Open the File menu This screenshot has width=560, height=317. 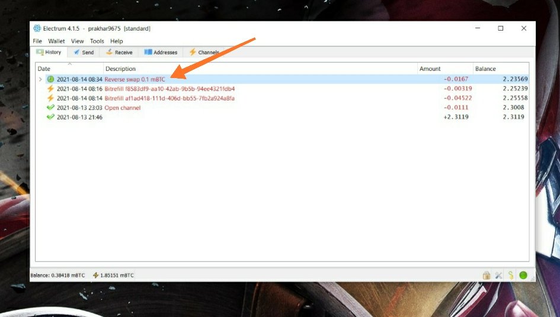pyautogui.click(x=37, y=41)
